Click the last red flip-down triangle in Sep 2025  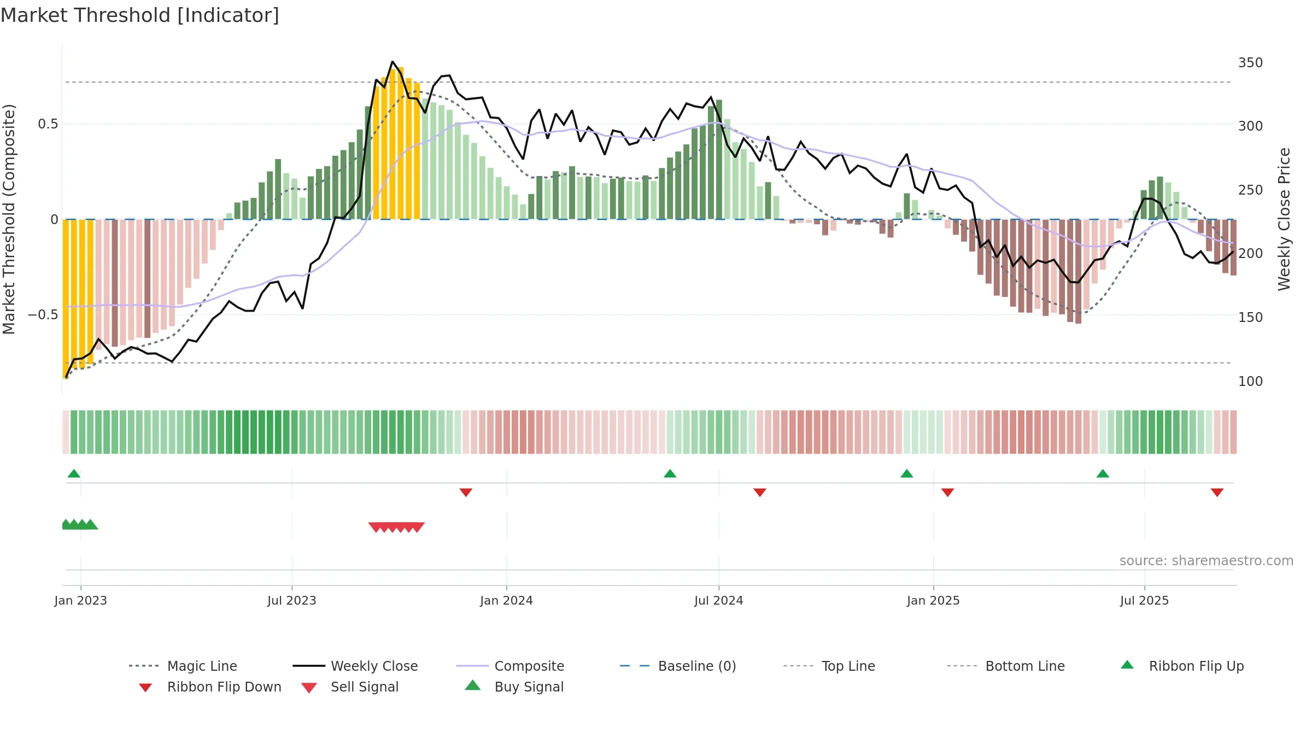click(x=1217, y=493)
